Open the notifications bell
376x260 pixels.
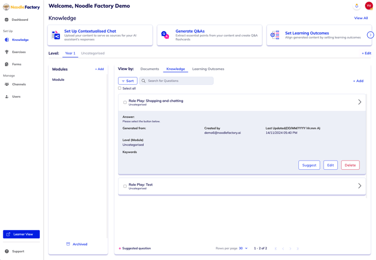coord(356,6)
